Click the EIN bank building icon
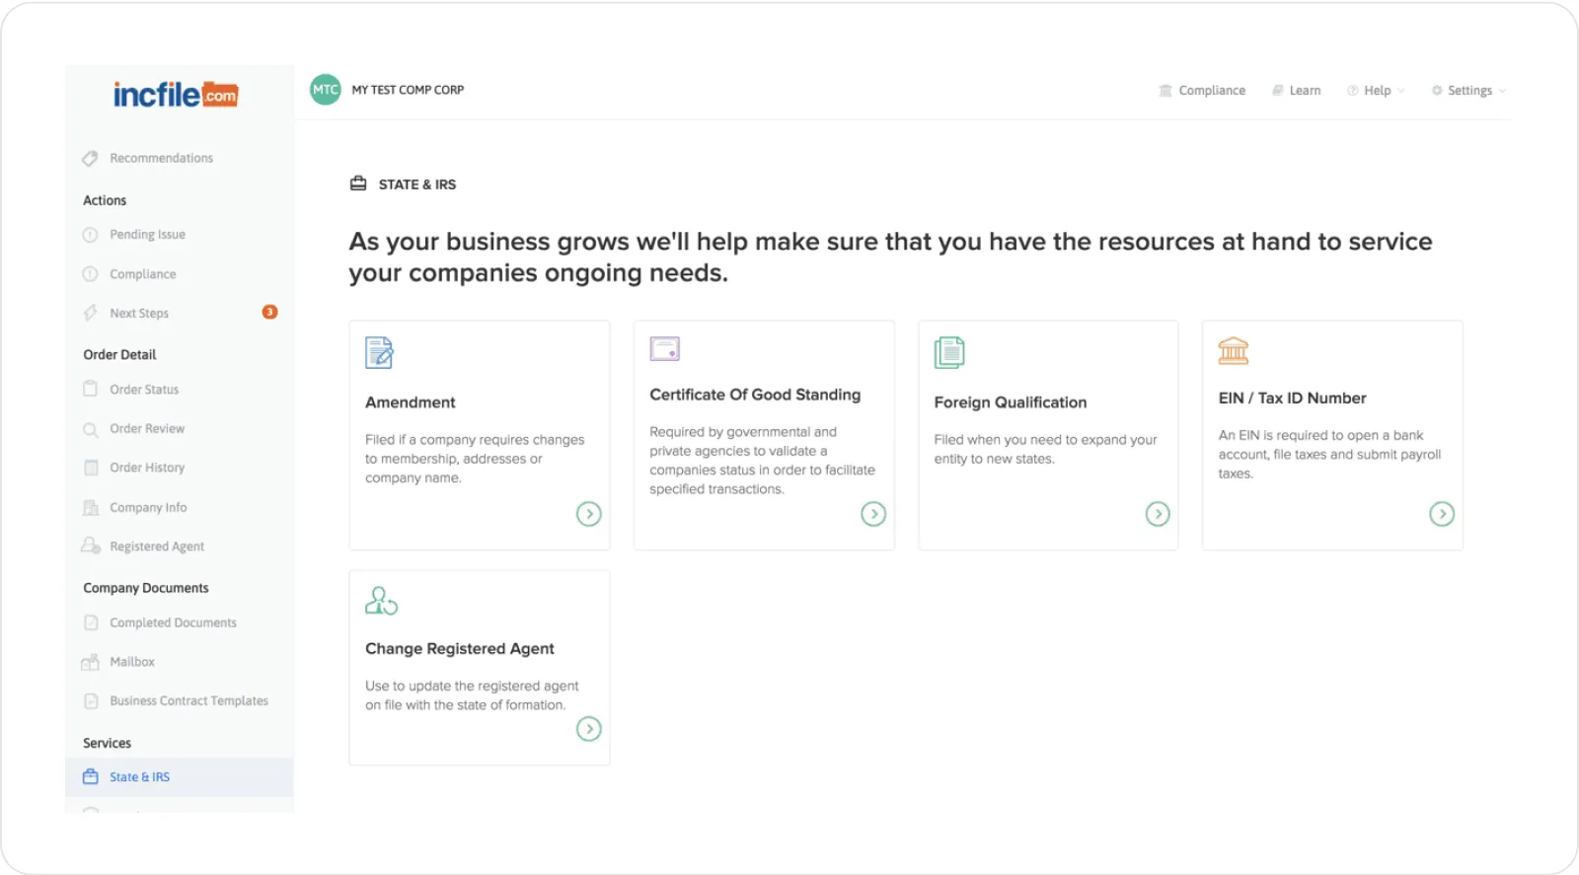1579x875 pixels. pos(1233,351)
